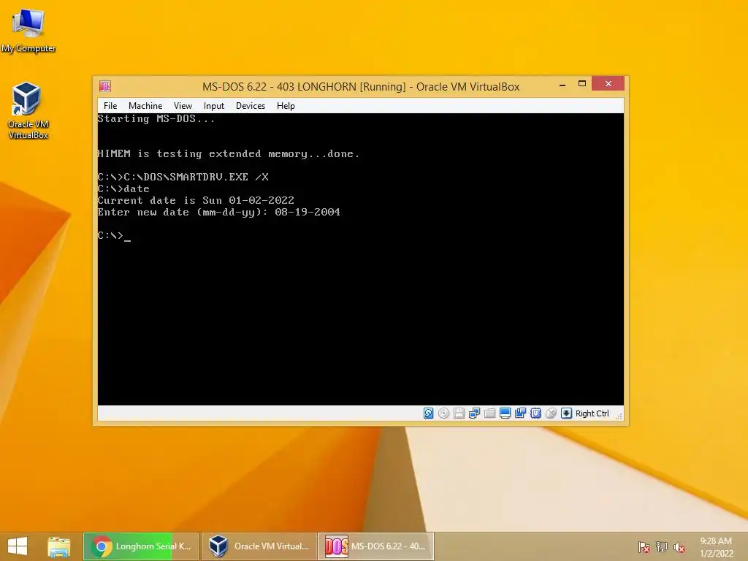Click the MS-DOS 6.22 taskbar button
Viewport: 748px width, 561px height.
point(376,546)
